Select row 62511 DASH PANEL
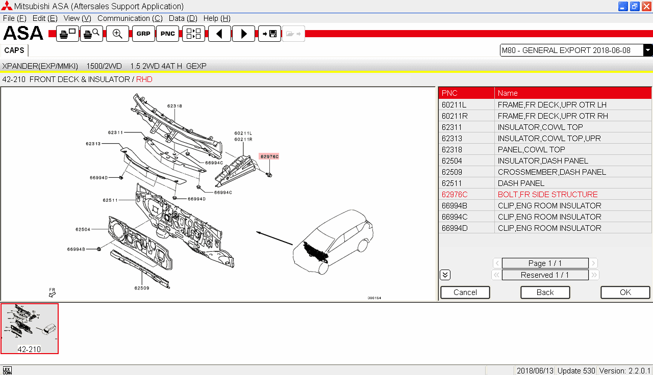Image resolution: width=653 pixels, height=375 pixels. coord(545,183)
